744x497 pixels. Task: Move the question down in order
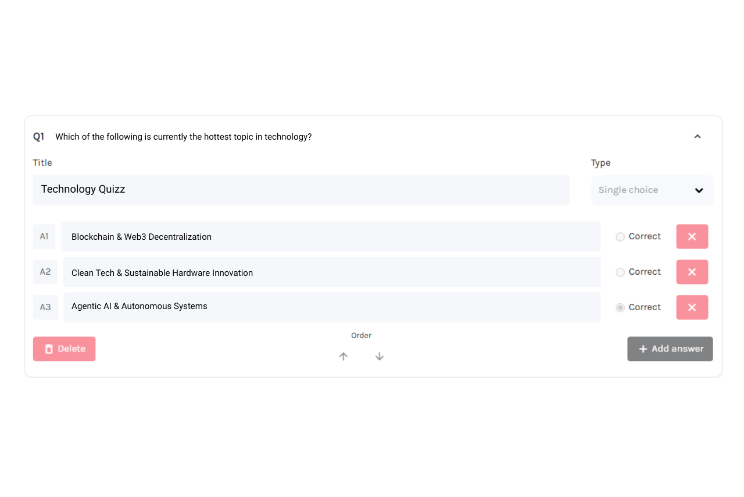(x=379, y=356)
